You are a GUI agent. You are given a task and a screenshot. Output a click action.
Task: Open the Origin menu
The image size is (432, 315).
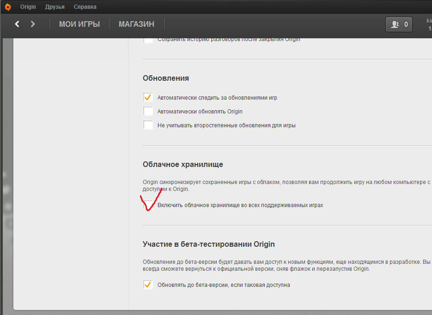click(x=28, y=7)
